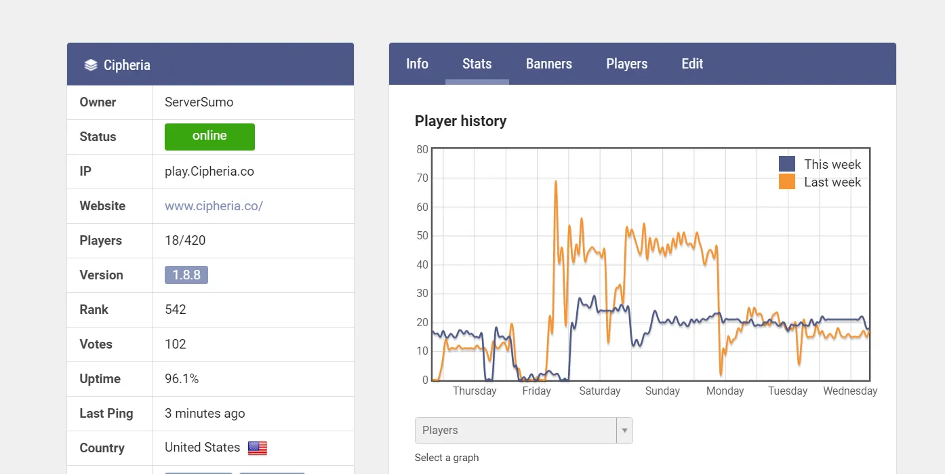Click the This week blue legend swatch

(787, 164)
